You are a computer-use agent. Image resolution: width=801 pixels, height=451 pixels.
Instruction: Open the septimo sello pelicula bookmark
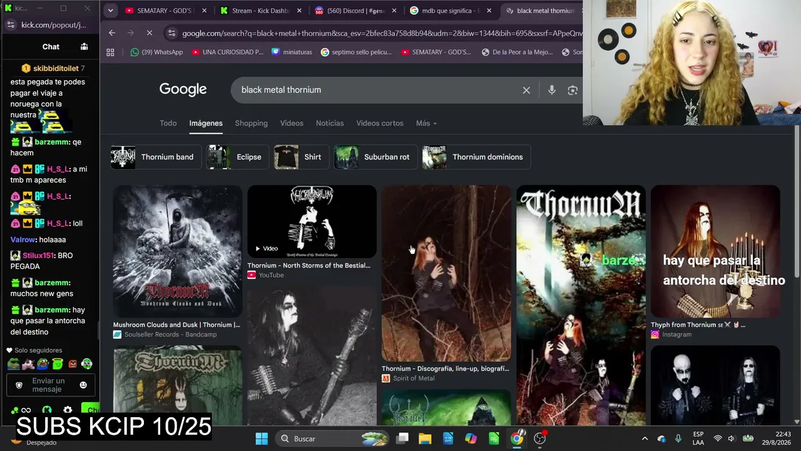point(356,52)
